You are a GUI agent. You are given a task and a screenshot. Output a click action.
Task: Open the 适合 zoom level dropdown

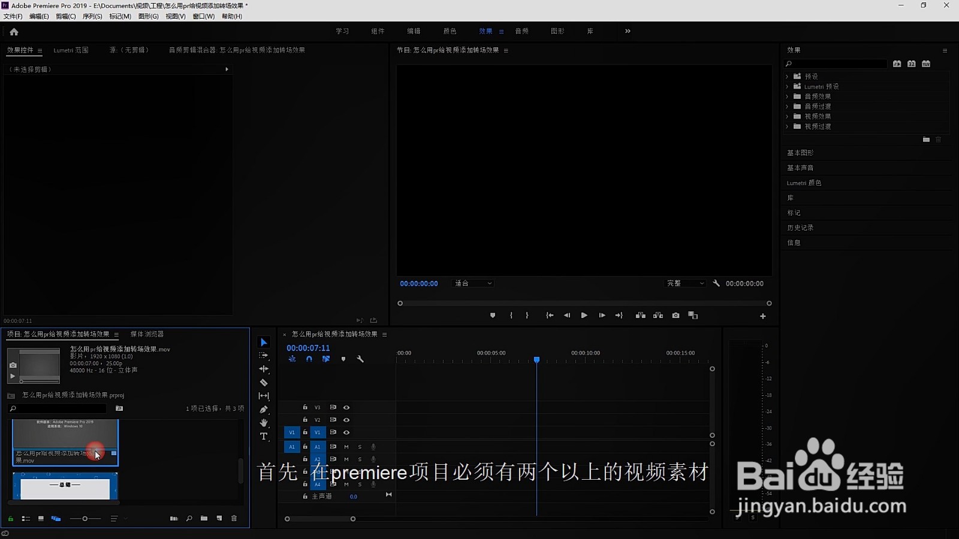[x=473, y=283]
